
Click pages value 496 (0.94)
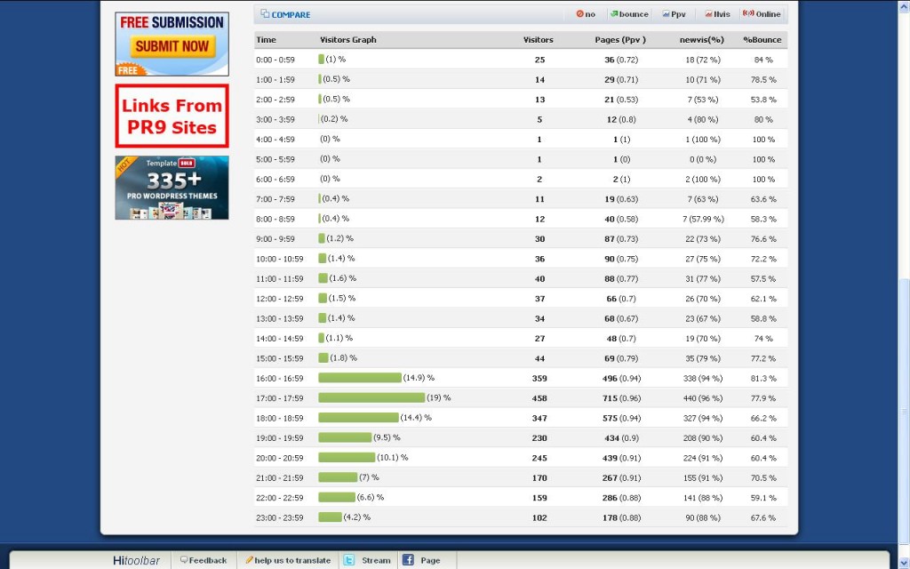(621, 379)
